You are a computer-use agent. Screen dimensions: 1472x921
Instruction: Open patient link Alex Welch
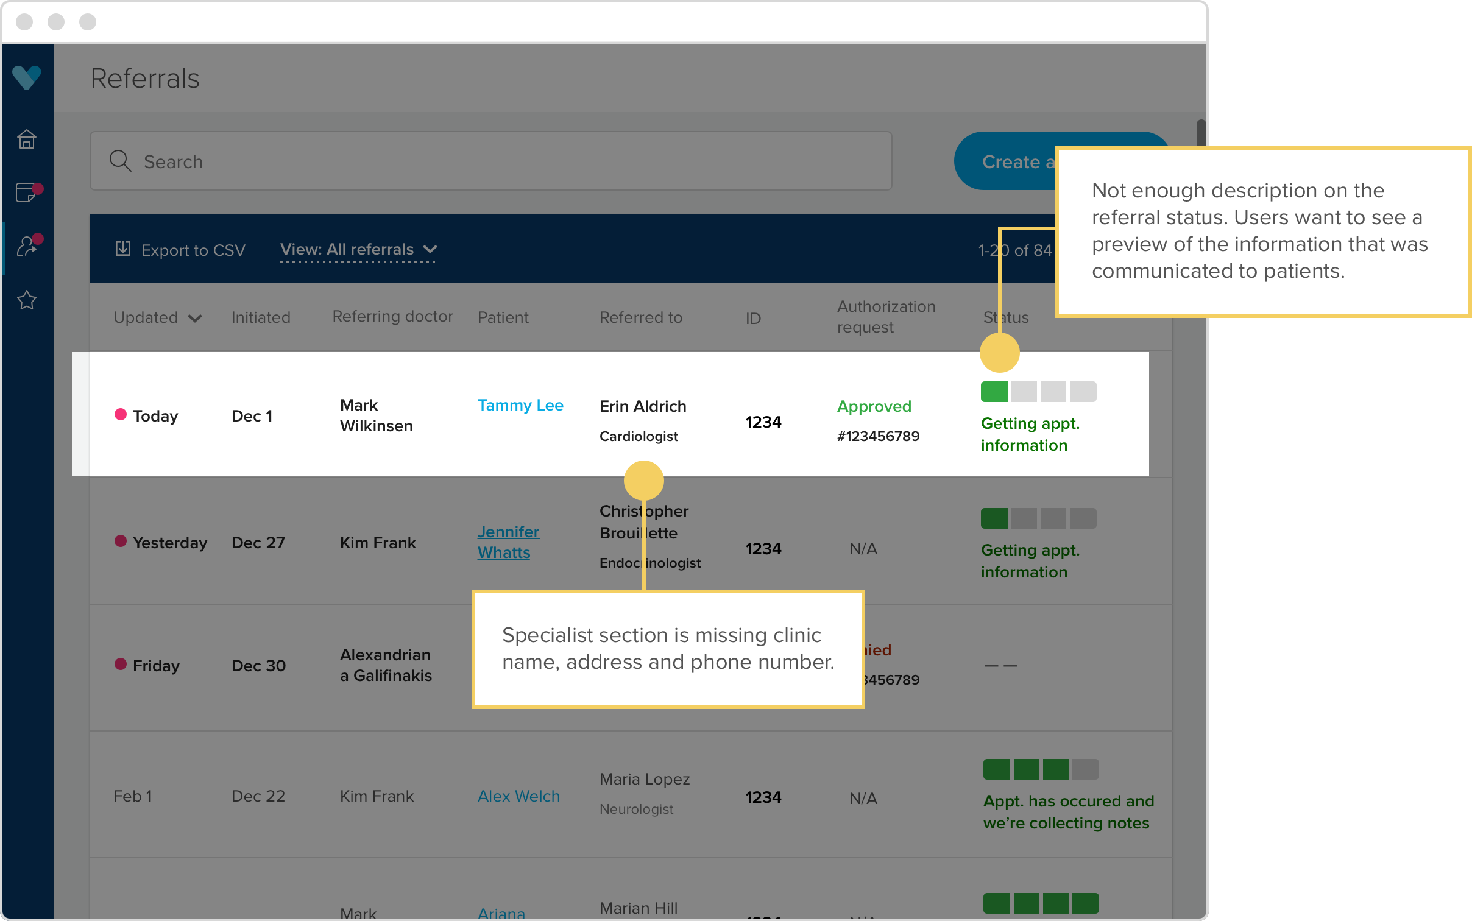pos(518,796)
